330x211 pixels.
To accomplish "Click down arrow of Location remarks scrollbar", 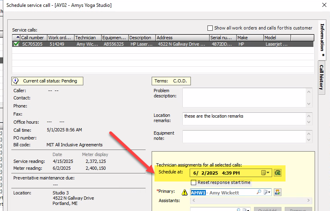I will tap(309, 122).
